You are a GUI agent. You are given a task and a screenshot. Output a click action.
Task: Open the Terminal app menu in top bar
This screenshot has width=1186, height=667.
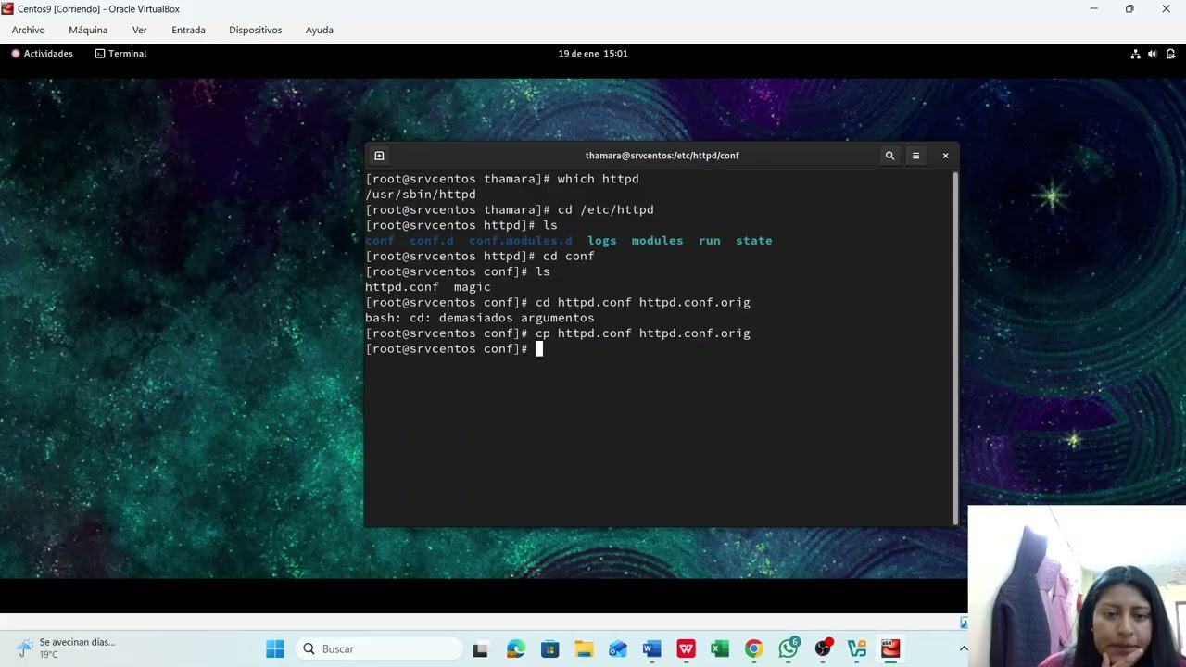coord(120,54)
